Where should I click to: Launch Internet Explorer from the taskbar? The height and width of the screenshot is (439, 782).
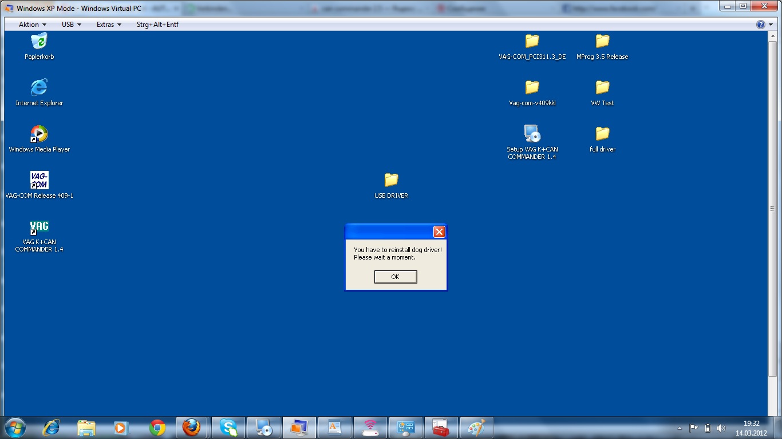tap(52, 428)
